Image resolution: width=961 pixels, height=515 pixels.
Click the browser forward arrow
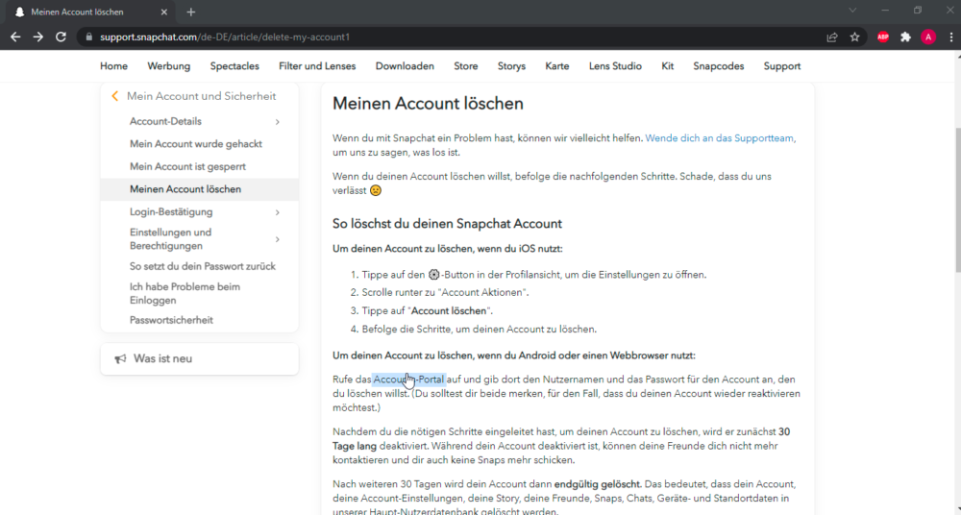click(x=38, y=37)
